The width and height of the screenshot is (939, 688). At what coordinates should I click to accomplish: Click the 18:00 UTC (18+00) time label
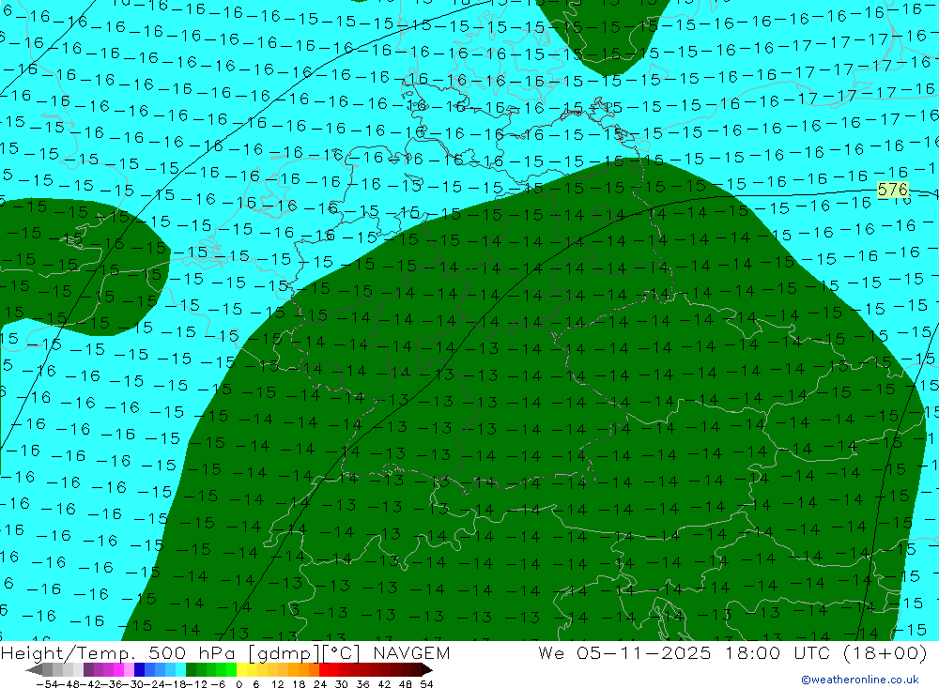825,652
